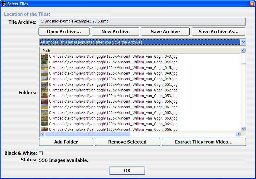Select the van_Gogh_062.jpg thumbnail icon
The width and height of the screenshot is (256, 179).
[x=44, y=113]
